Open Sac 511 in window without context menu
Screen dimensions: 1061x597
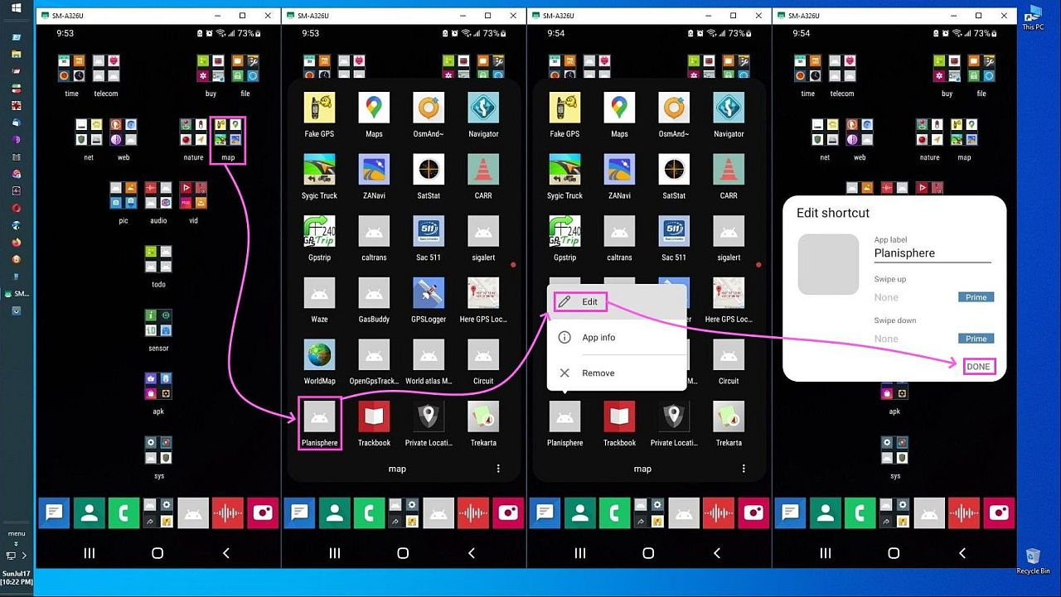coord(429,231)
